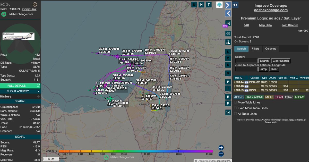Switch to the Search tab

pos(241,49)
